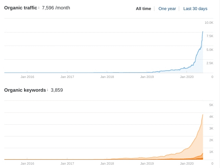Click the 7.5K gridline label
The width and height of the screenshot is (220, 168).
[x=210, y=36]
